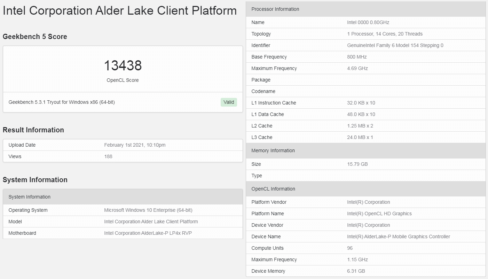Screen dimensions: 488x279
Task: Click the 'Upload Date' label
Action: point(22,145)
